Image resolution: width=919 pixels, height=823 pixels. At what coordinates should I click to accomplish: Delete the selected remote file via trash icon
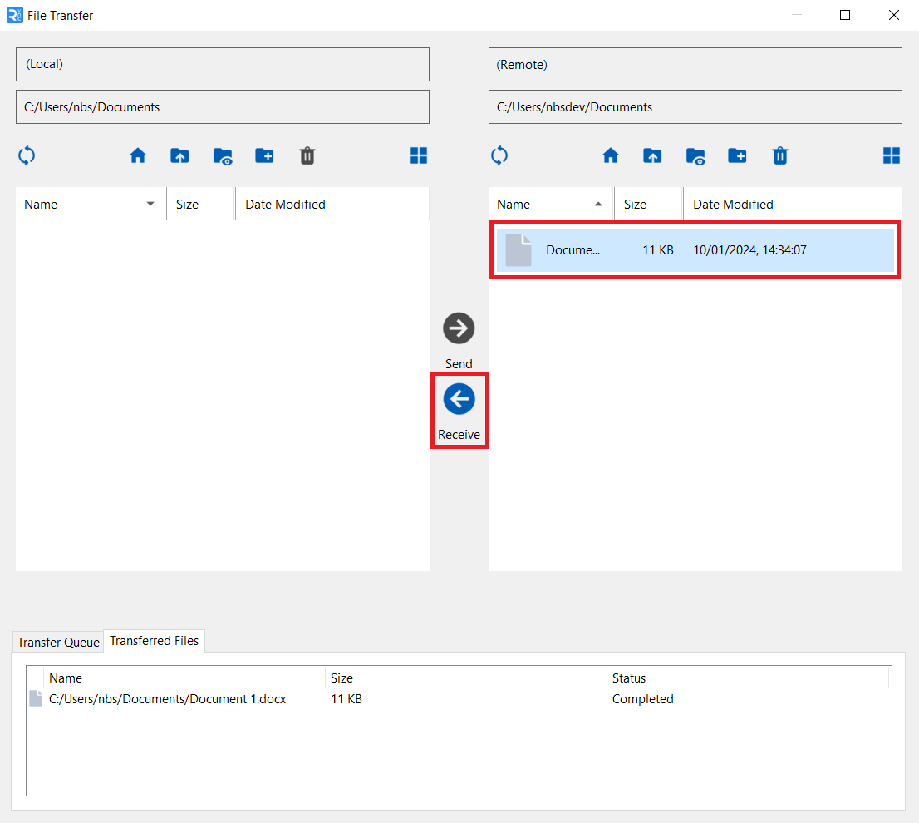point(779,155)
